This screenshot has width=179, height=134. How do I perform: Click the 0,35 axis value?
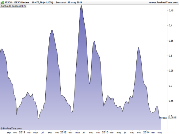tap(171, 41)
